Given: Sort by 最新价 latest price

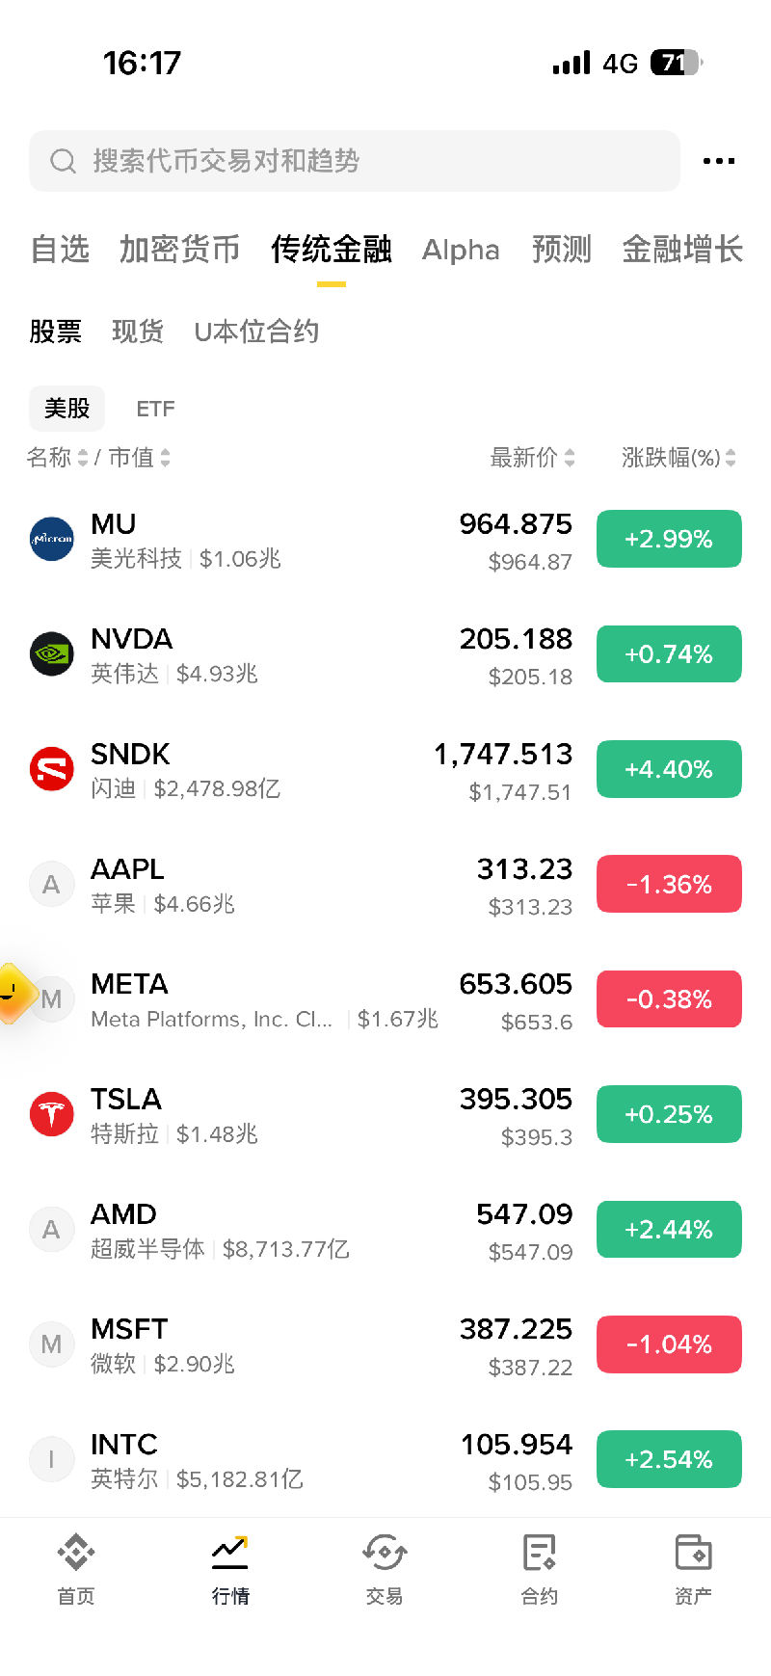Looking at the screenshot, I should point(533,458).
